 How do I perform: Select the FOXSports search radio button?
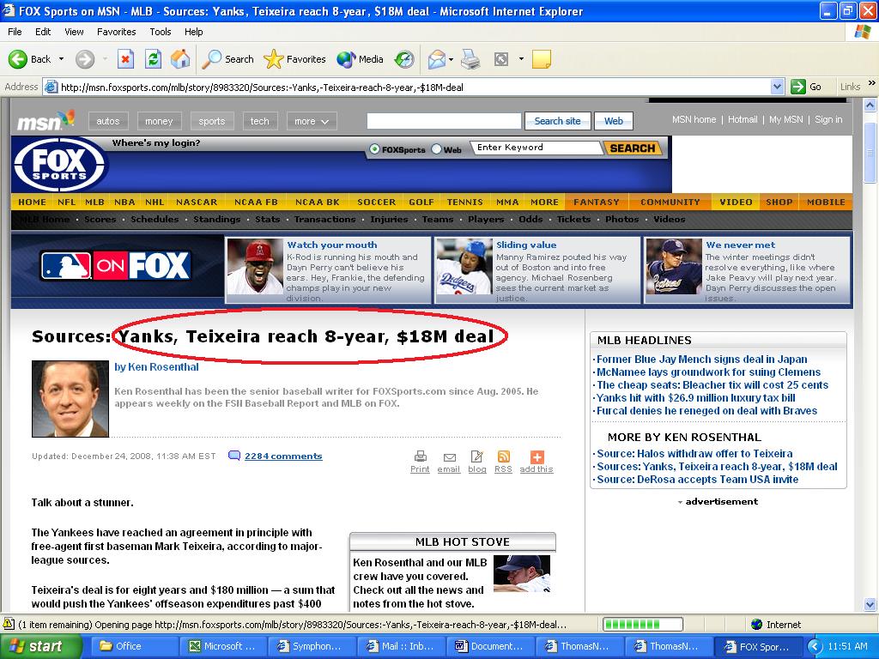click(374, 149)
